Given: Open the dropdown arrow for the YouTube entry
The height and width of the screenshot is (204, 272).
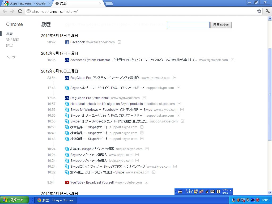Looking at the screenshot, I should click(146, 182).
